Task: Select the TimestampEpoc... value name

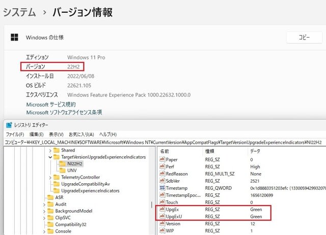Action: click(x=183, y=195)
